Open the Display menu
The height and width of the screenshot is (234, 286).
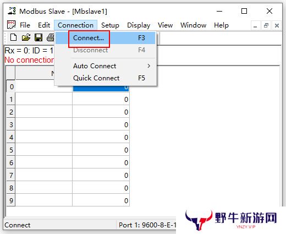tap(139, 25)
